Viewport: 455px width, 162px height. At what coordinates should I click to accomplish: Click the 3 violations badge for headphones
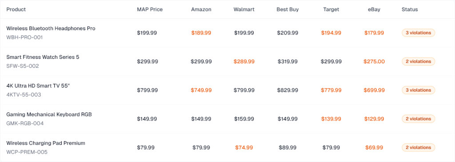point(418,33)
